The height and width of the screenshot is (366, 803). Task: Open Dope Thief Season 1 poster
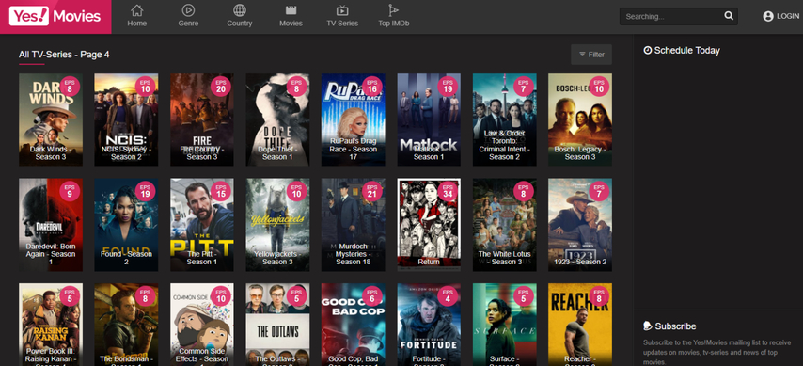[x=277, y=119]
